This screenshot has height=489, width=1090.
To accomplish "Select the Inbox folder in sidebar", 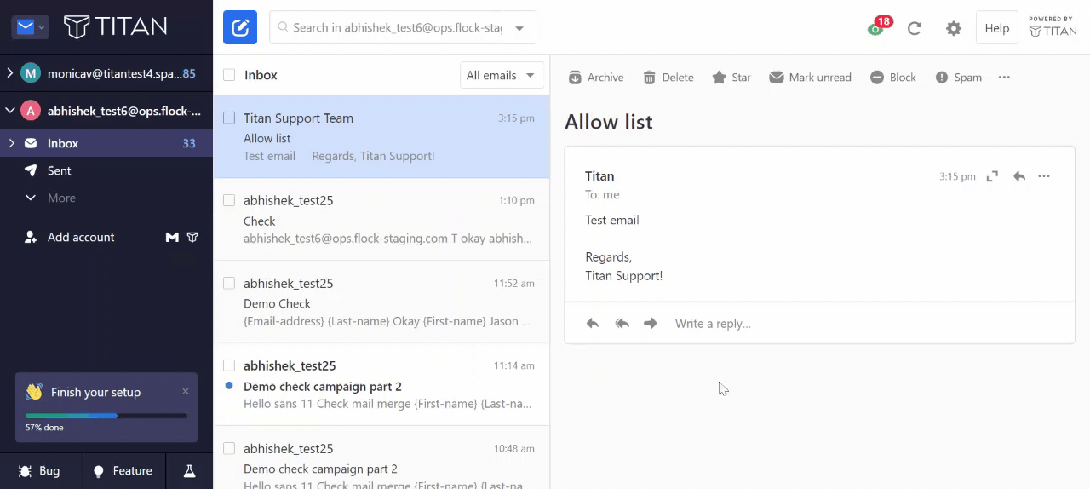I will click(x=63, y=143).
